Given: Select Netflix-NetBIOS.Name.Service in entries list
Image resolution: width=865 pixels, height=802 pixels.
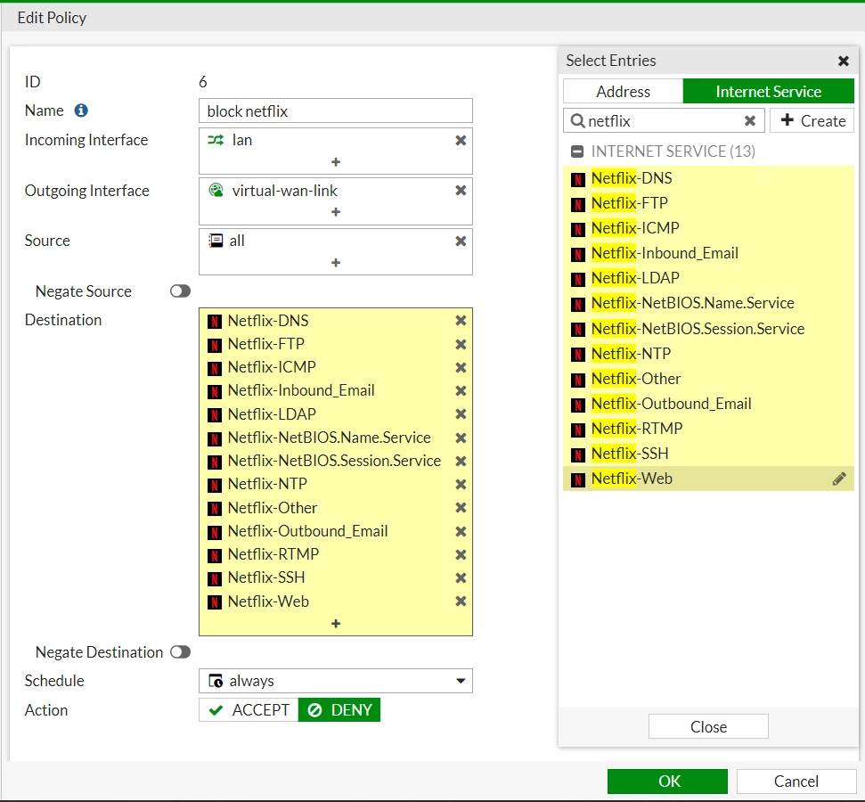Looking at the screenshot, I should [708, 302].
